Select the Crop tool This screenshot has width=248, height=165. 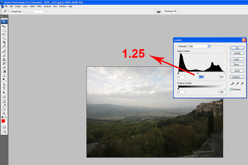(4, 42)
